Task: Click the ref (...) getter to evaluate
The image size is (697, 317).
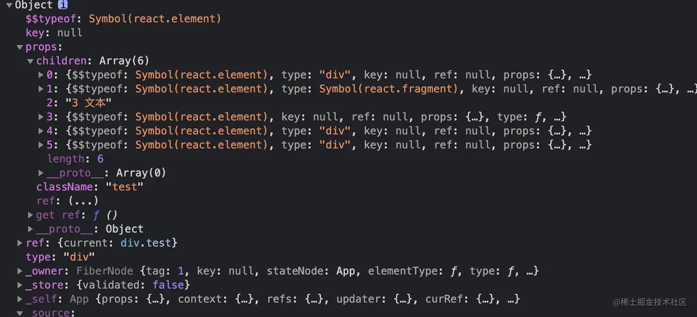Action: [83, 201]
